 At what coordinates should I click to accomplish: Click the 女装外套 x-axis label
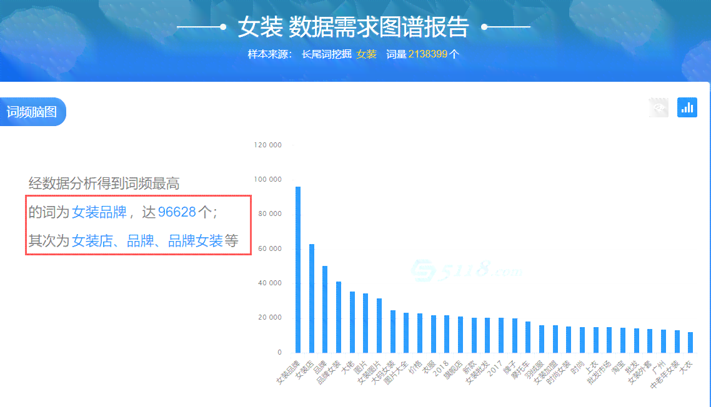tap(639, 373)
